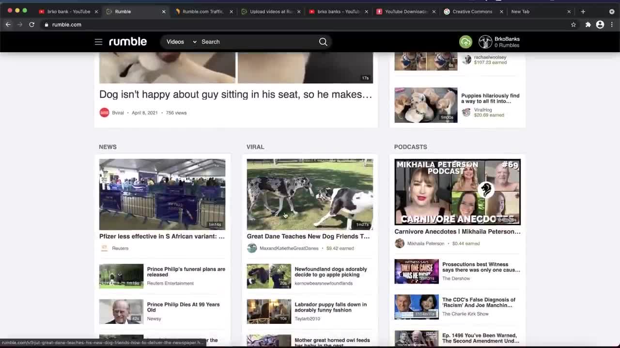Open 'Labrador puppy falls down' link
The height and width of the screenshot is (348, 620).
331,307
